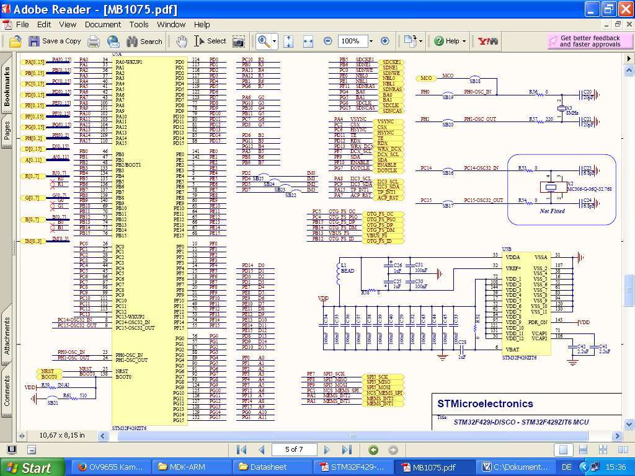Switch to the Pages side tab
The height and width of the screenshot is (476, 635).
6,130
